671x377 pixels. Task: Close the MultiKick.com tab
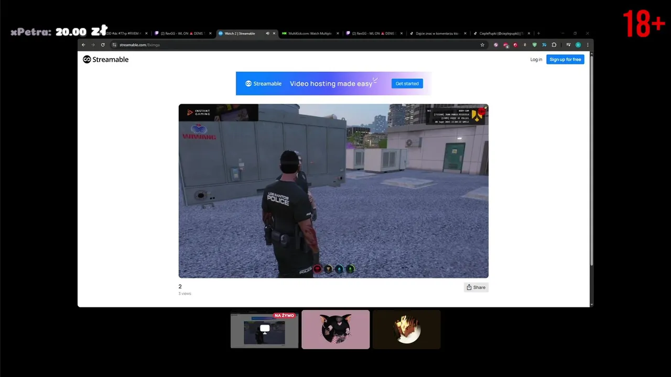pyautogui.click(x=338, y=34)
